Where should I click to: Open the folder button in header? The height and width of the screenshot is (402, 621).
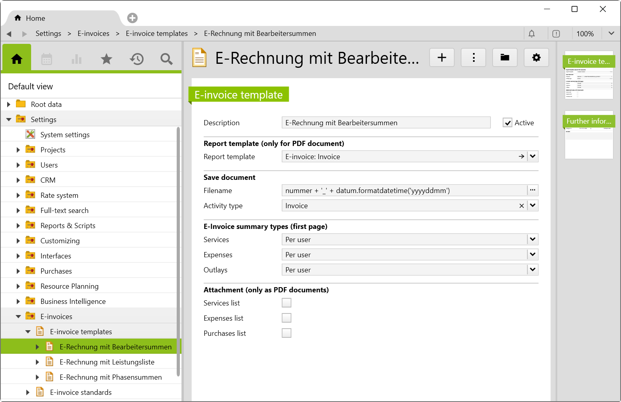tap(505, 58)
